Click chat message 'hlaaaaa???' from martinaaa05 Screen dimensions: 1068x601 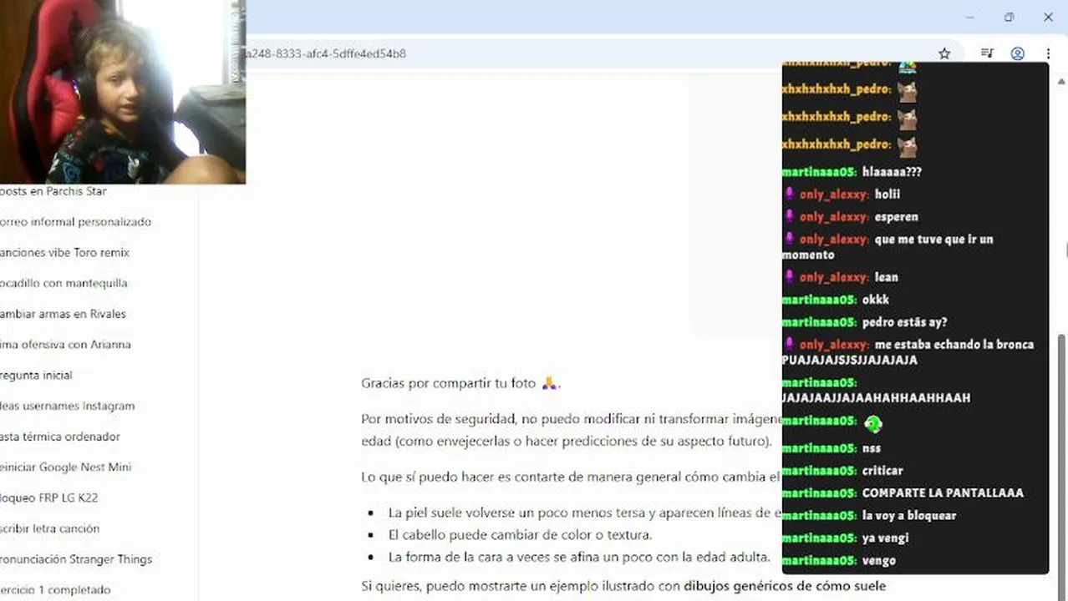pyautogui.click(x=892, y=172)
